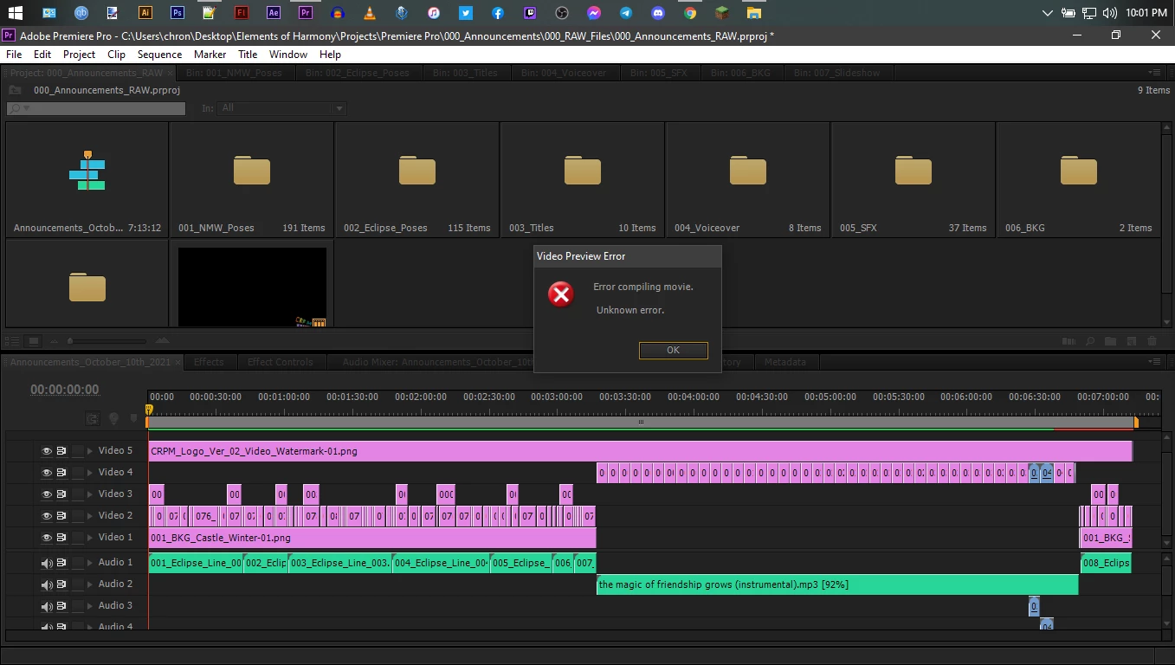The image size is (1175, 665).
Task: Select the 002_Eclipse_Poses bin folder
Action: pos(417,171)
